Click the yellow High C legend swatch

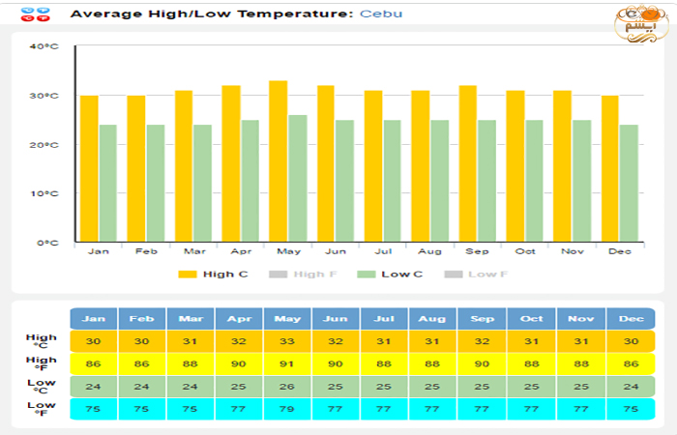[188, 275]
